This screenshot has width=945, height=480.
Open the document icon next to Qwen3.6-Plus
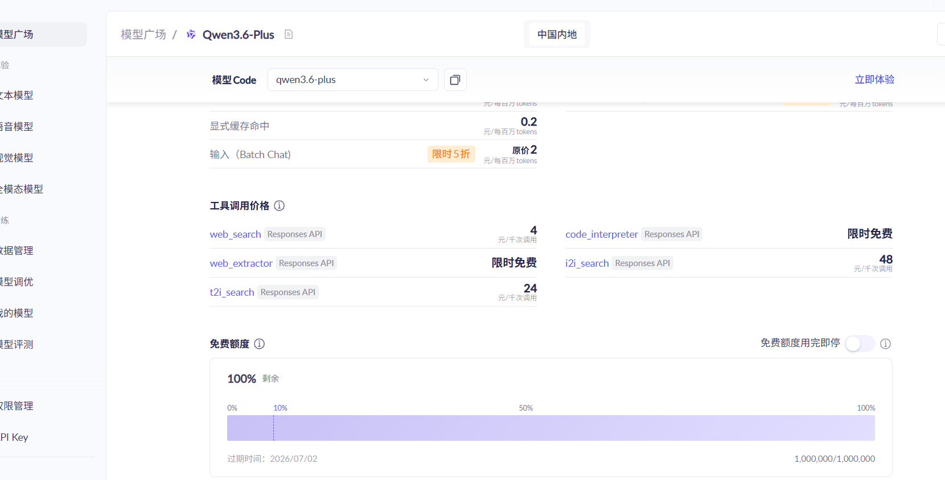point(289,35)
